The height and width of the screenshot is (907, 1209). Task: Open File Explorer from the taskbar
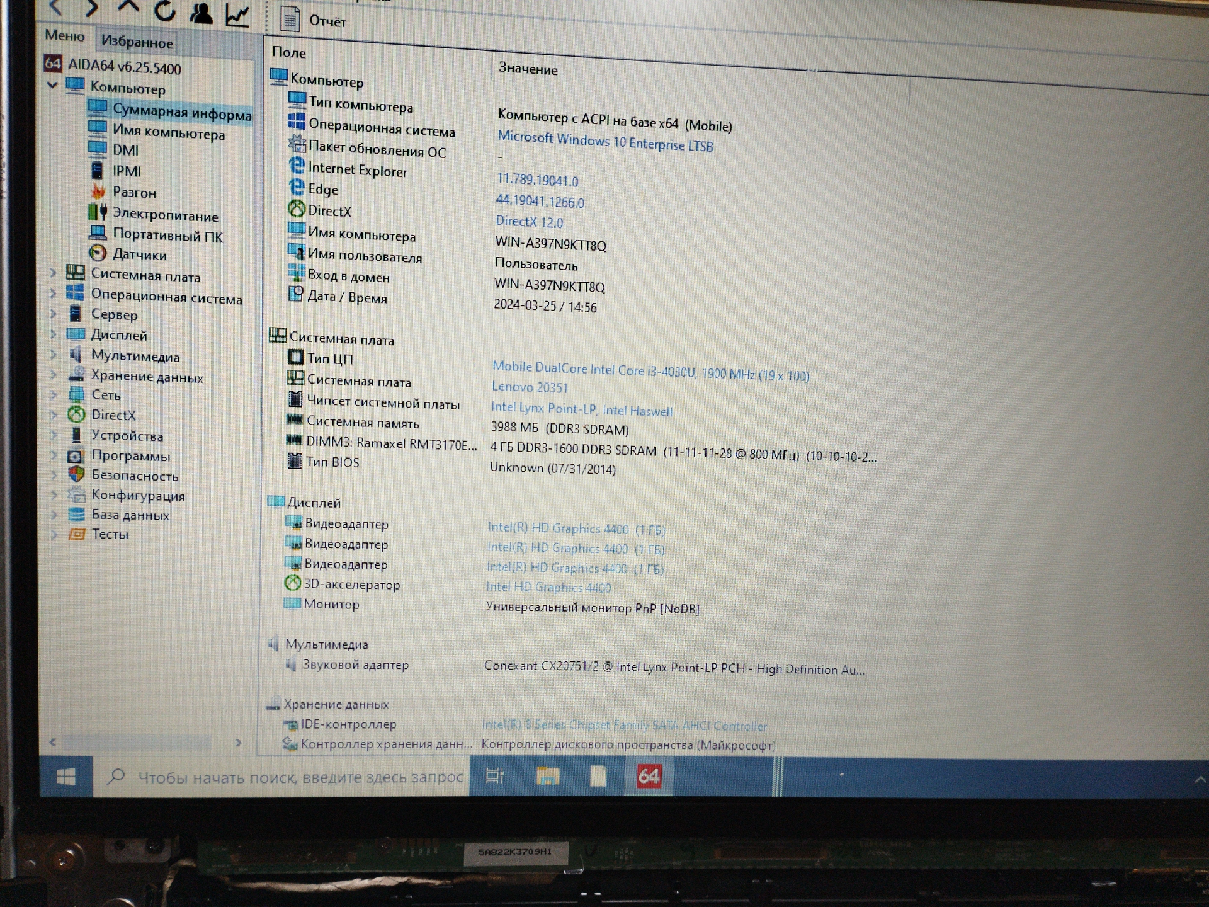pos(547,776)
